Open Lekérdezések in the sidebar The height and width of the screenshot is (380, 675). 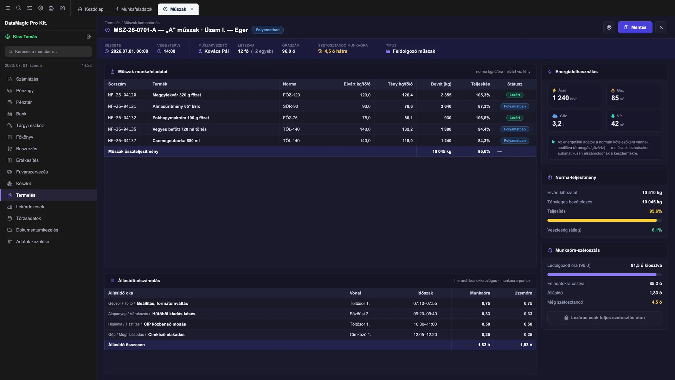click(48, 207)
